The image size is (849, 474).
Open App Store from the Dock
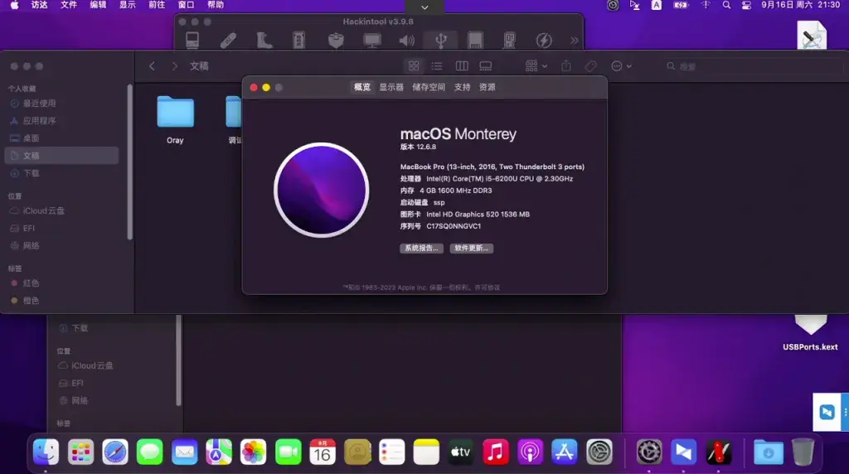click(x=565, y=452)
